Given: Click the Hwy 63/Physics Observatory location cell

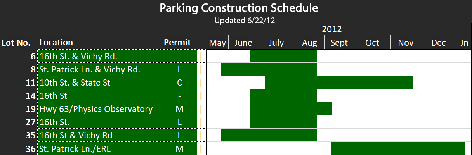Looking at the screenshot, I should (100, 109).
